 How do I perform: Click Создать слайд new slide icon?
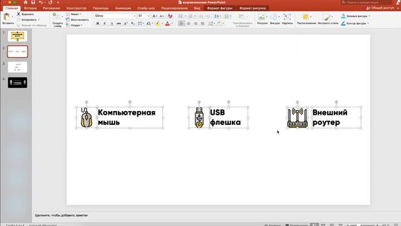coord(56,16)
